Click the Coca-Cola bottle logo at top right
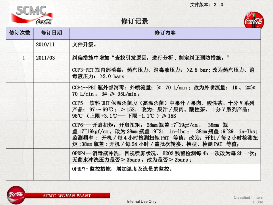273x205 pixels. pyautogui.click(x=254, y=20)
